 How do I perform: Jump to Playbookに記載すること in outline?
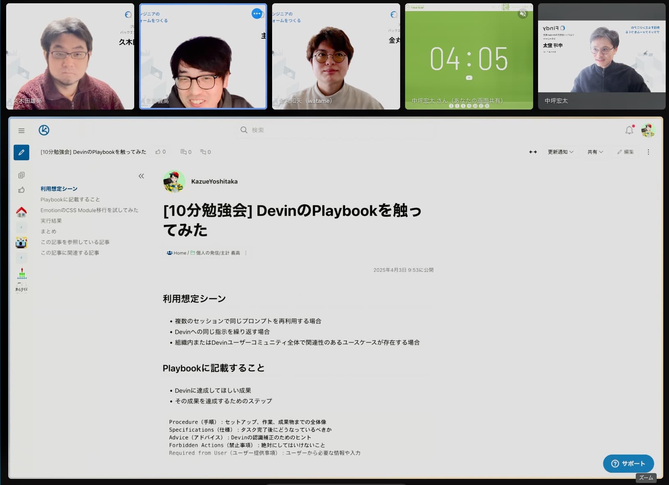(x=70, y=199)
